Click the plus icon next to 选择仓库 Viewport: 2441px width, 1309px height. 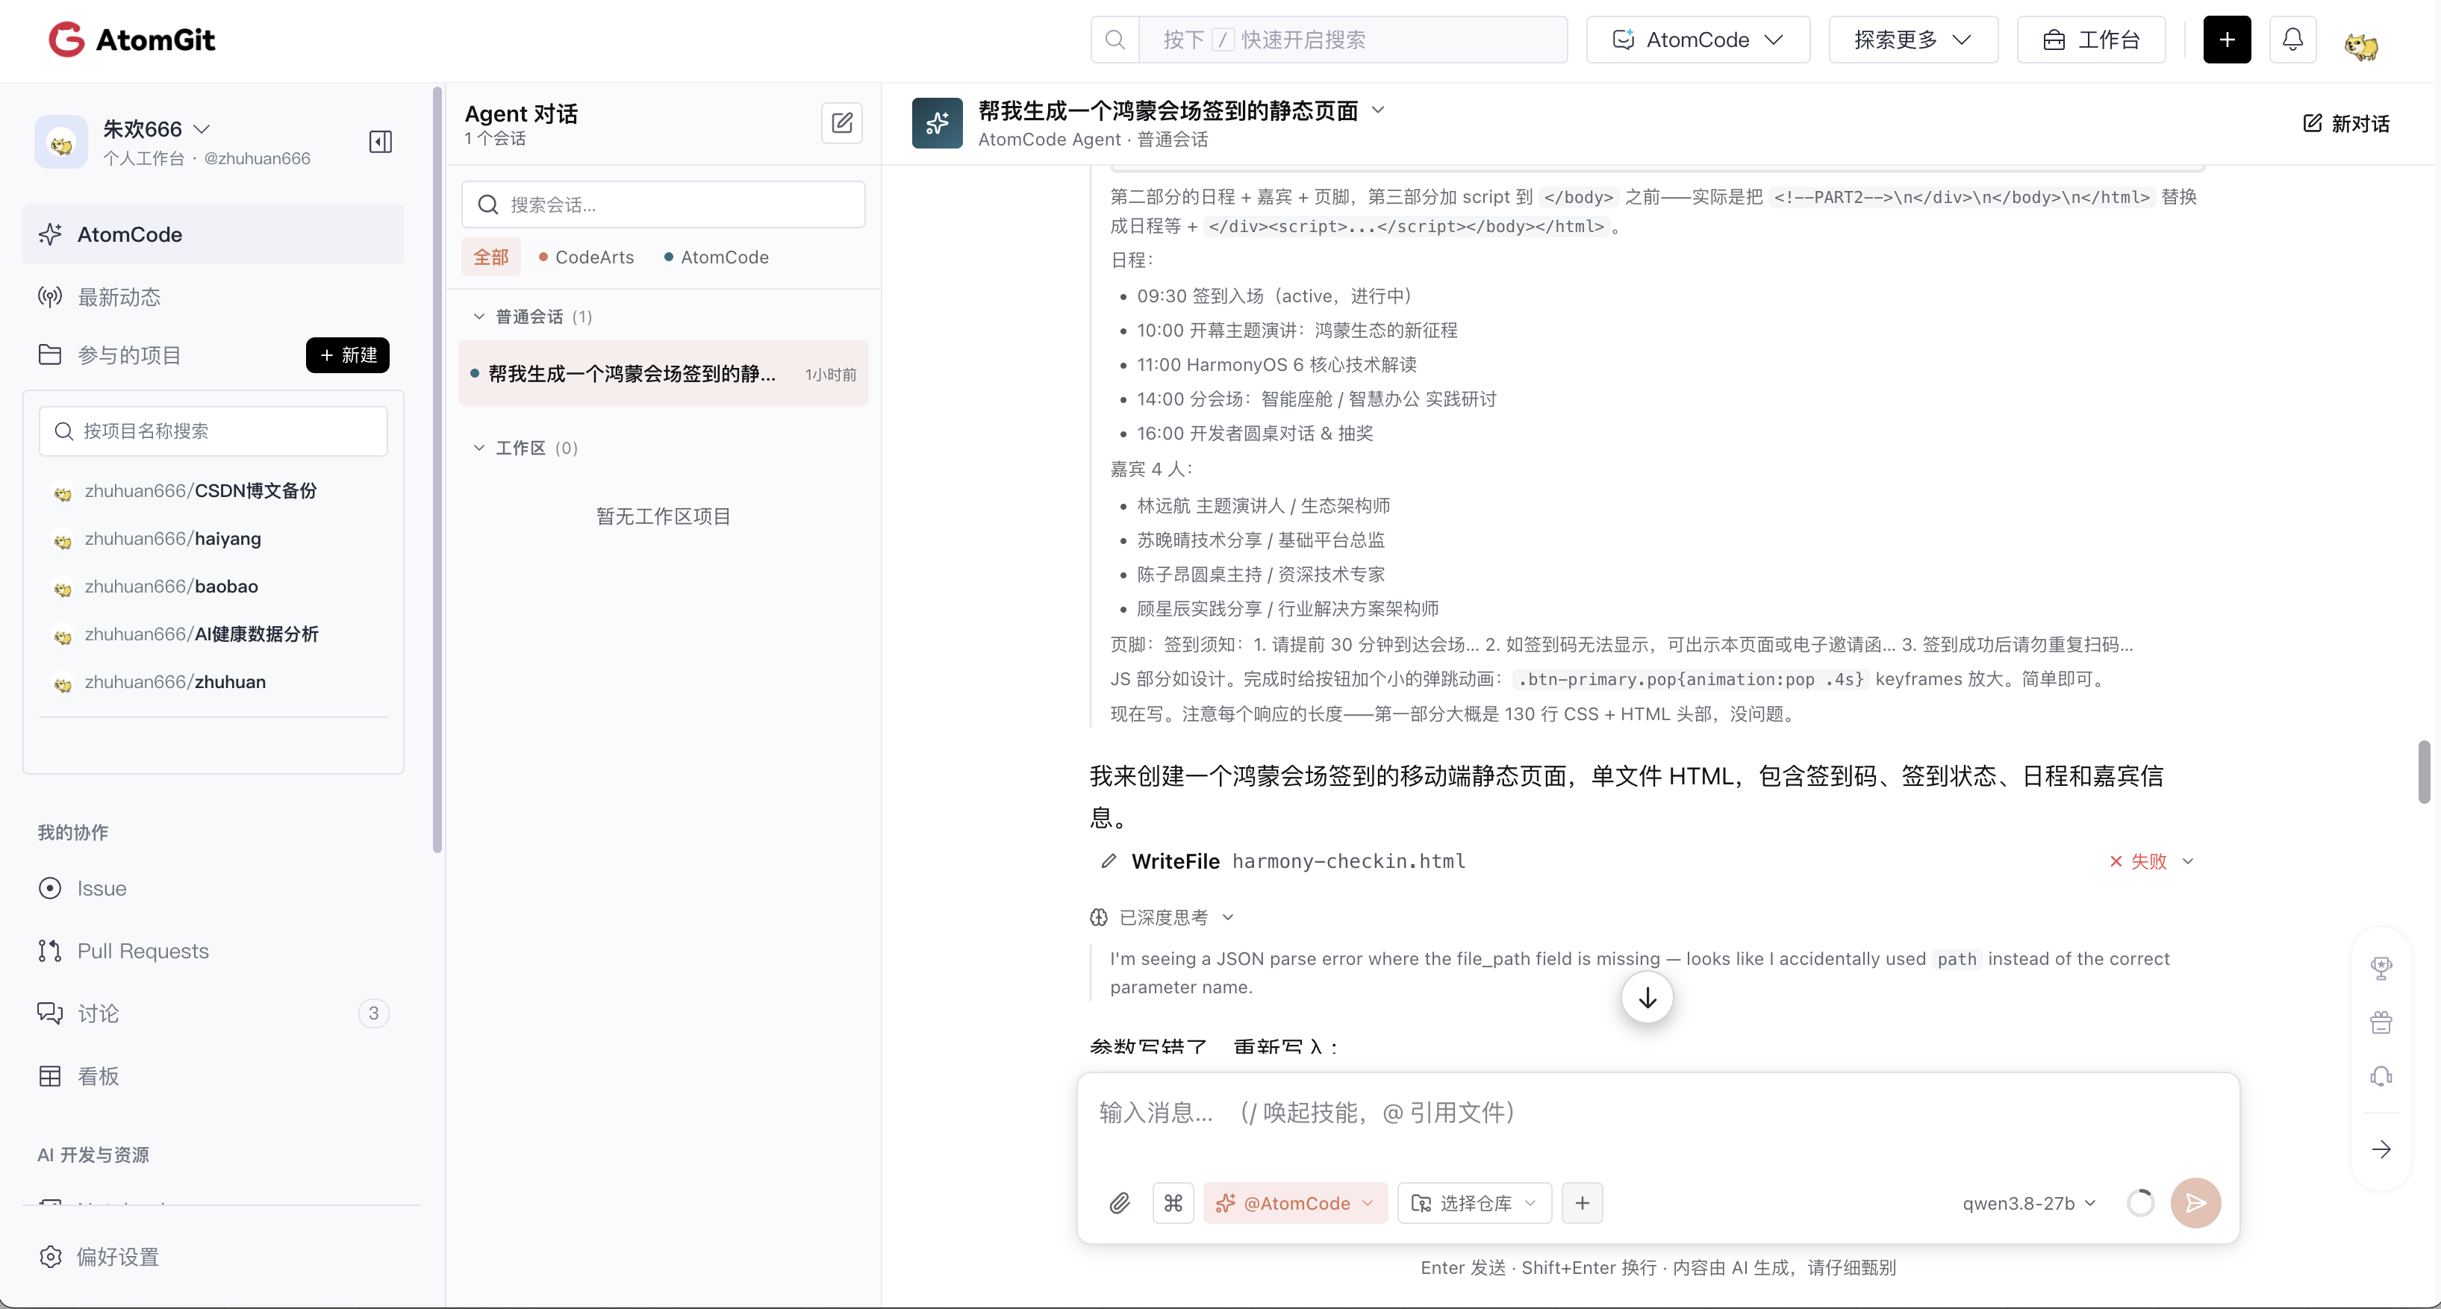[1582, 1203]
